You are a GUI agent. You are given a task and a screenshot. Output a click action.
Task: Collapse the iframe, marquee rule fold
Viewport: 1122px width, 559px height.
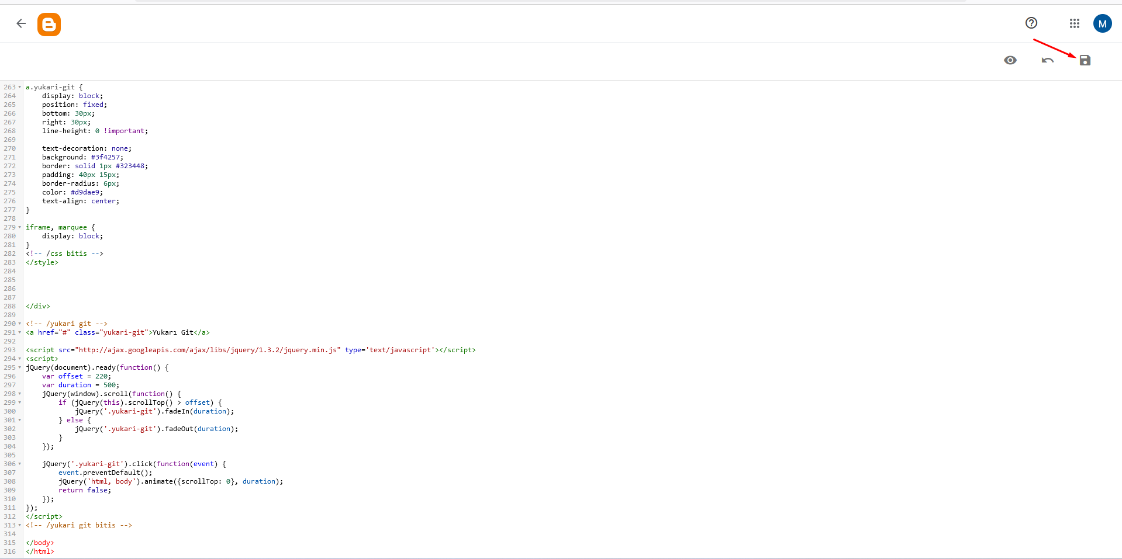click(x=19, y=227)
